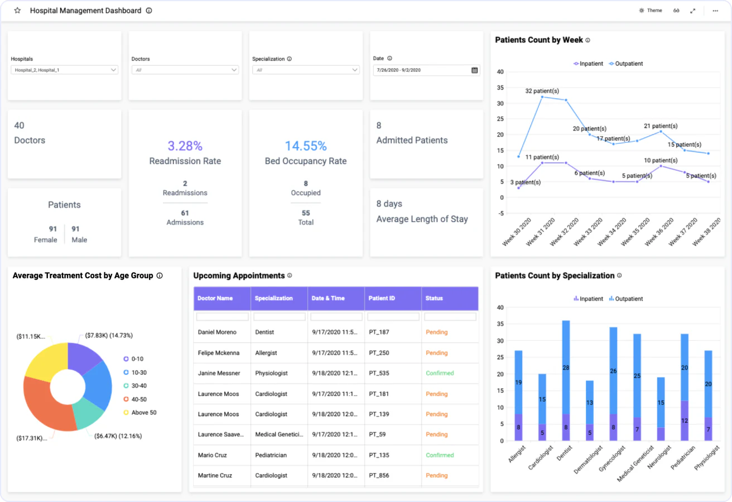Viewport: 732px width, 502px height.
Task: Toggle Outpatient series in weekly line chart
Action: coord(625,64)
